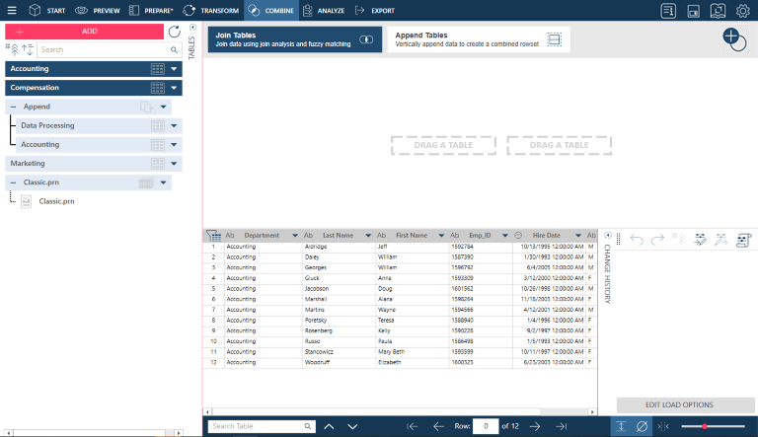The image size is (758, 437).
Task: Click the save workspace icon
Action: (x=693, y=11)
